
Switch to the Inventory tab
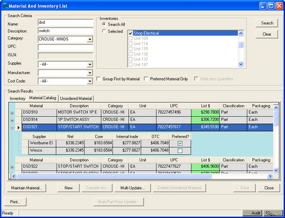[18, 98]
